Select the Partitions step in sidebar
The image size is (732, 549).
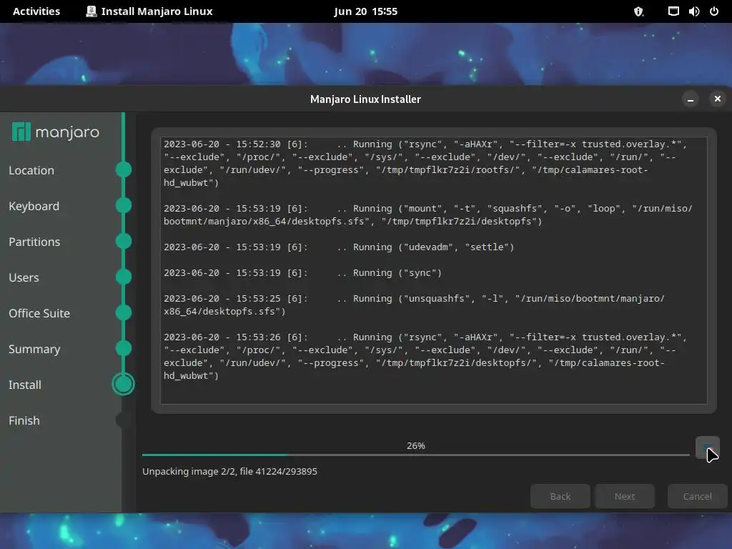click(34, 242)
